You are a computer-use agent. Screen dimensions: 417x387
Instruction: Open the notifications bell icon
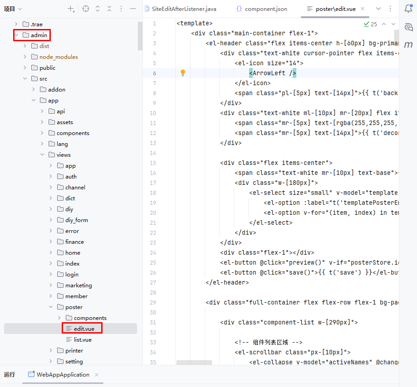tap(408, 9)
